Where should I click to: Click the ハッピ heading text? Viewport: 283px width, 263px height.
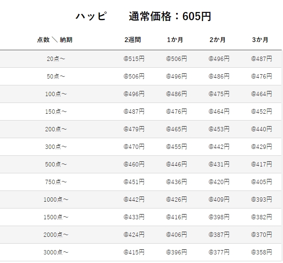(91, 16)
